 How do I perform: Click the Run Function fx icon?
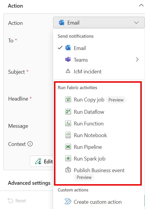click(x=68, y=123)
